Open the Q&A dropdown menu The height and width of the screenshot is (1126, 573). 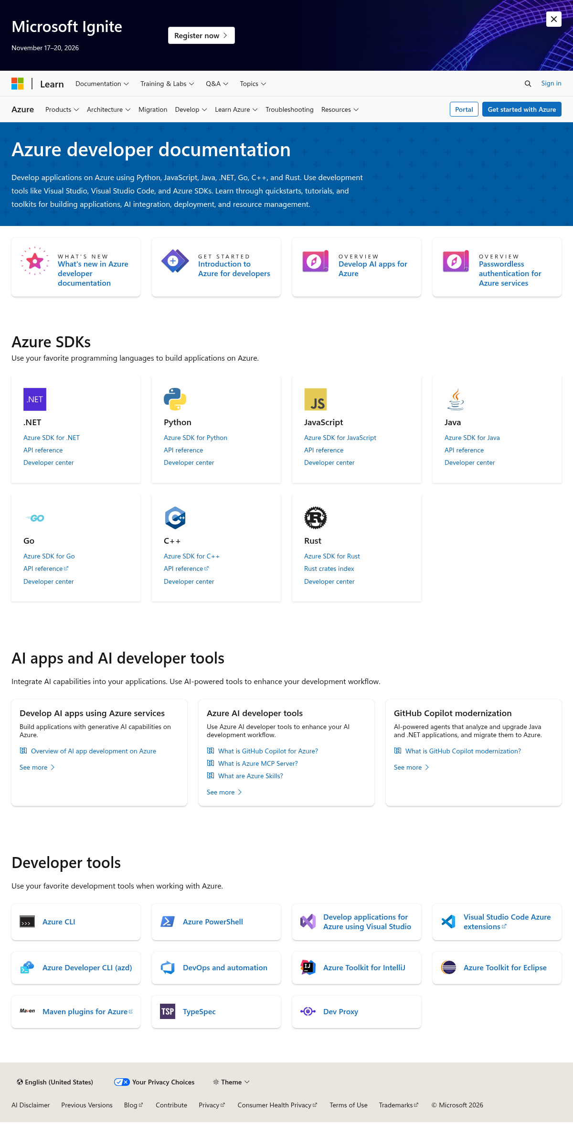pyautogui.click(x=217, y=84)
